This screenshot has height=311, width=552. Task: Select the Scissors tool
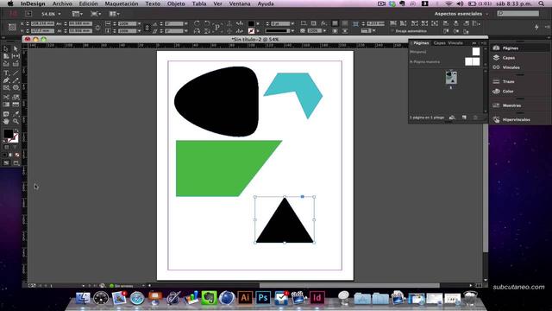tap(6, 97)
